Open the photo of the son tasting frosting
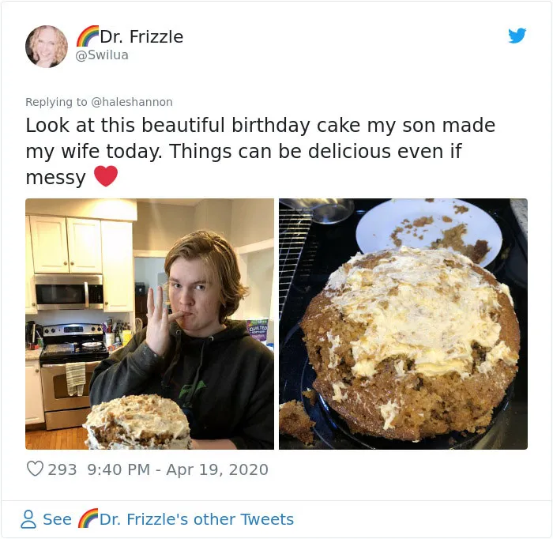The width and height of the screenshot is (553, 539). (x=149, y=324)
